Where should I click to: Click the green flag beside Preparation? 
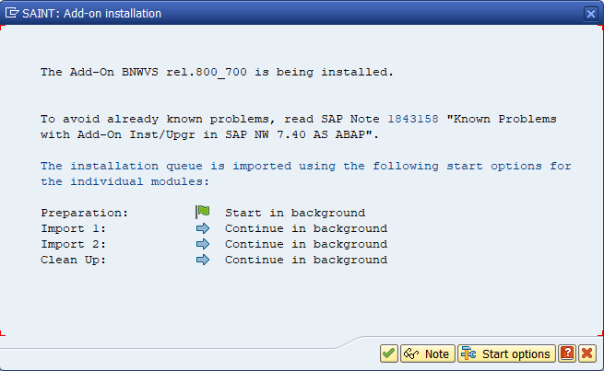(203, 213)
